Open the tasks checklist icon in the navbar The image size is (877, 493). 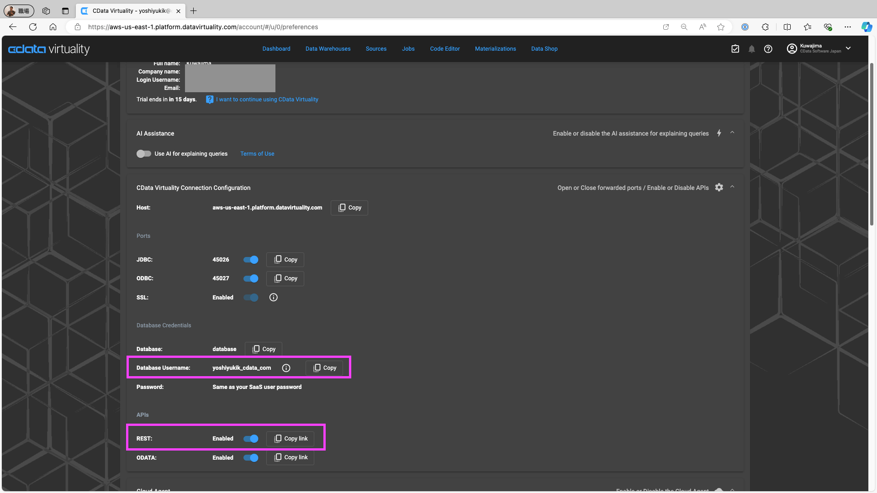click(735, 49)
